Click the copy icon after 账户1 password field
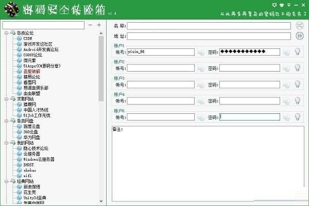 tap(286, 51)
